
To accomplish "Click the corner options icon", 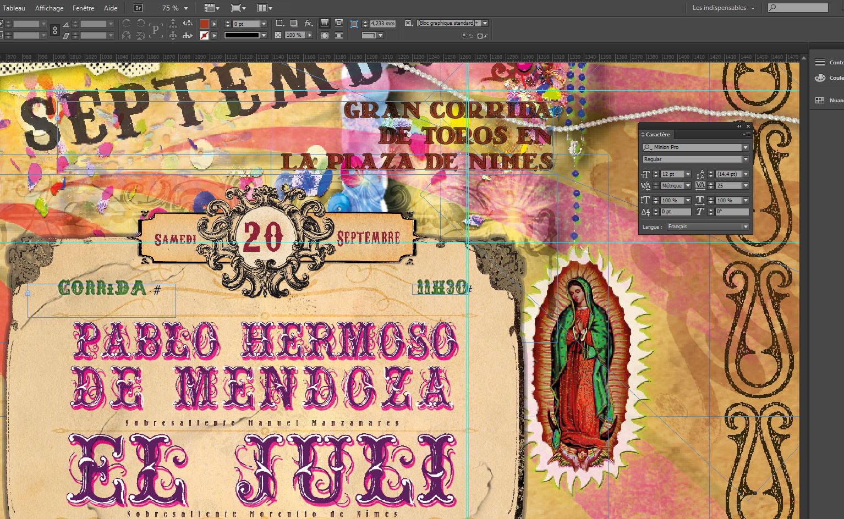I will (x=280, y=24).
